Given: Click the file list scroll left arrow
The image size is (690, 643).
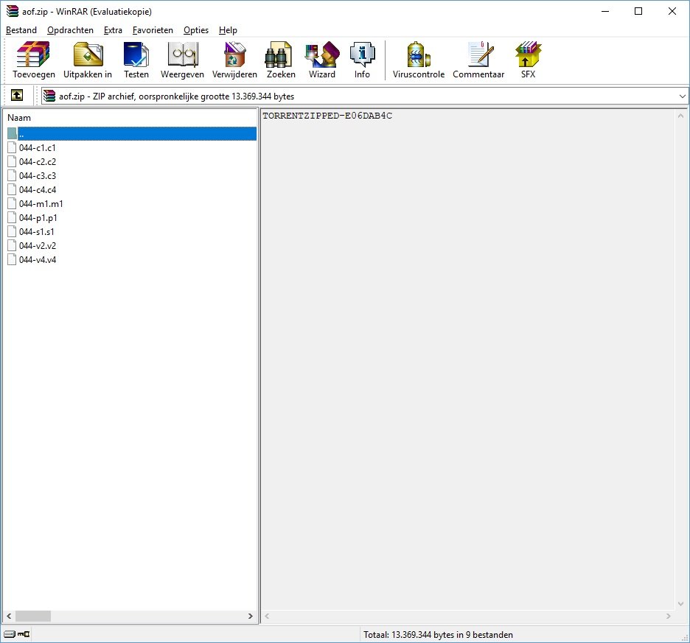Looking at the screenshot, I should pos(9,616).
